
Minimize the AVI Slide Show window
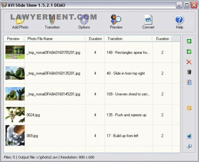point(179,5)
